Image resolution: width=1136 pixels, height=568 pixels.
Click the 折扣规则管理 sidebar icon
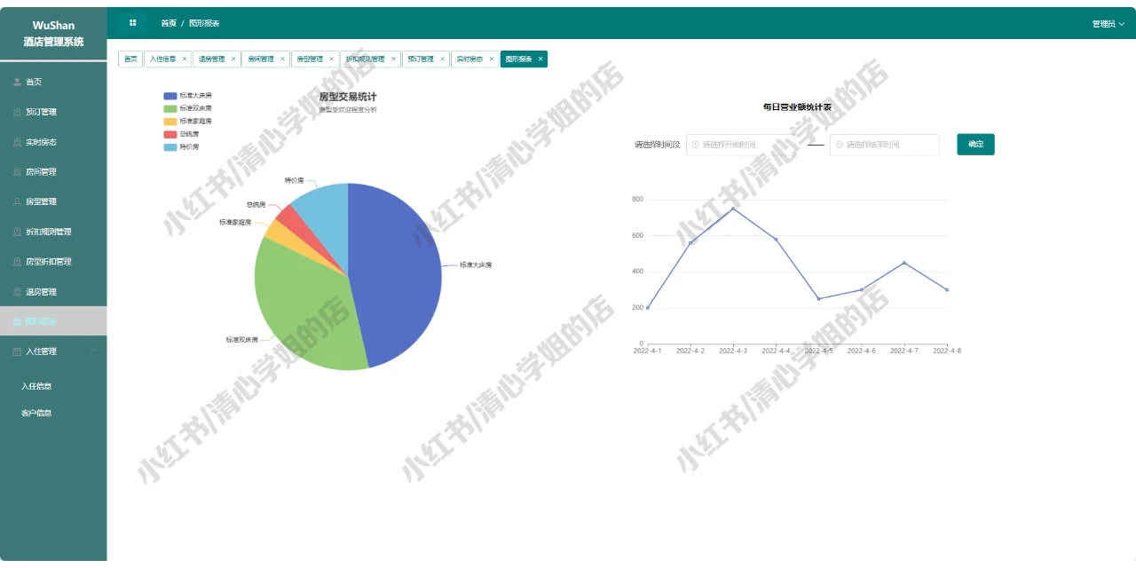[x=19, y=232]
